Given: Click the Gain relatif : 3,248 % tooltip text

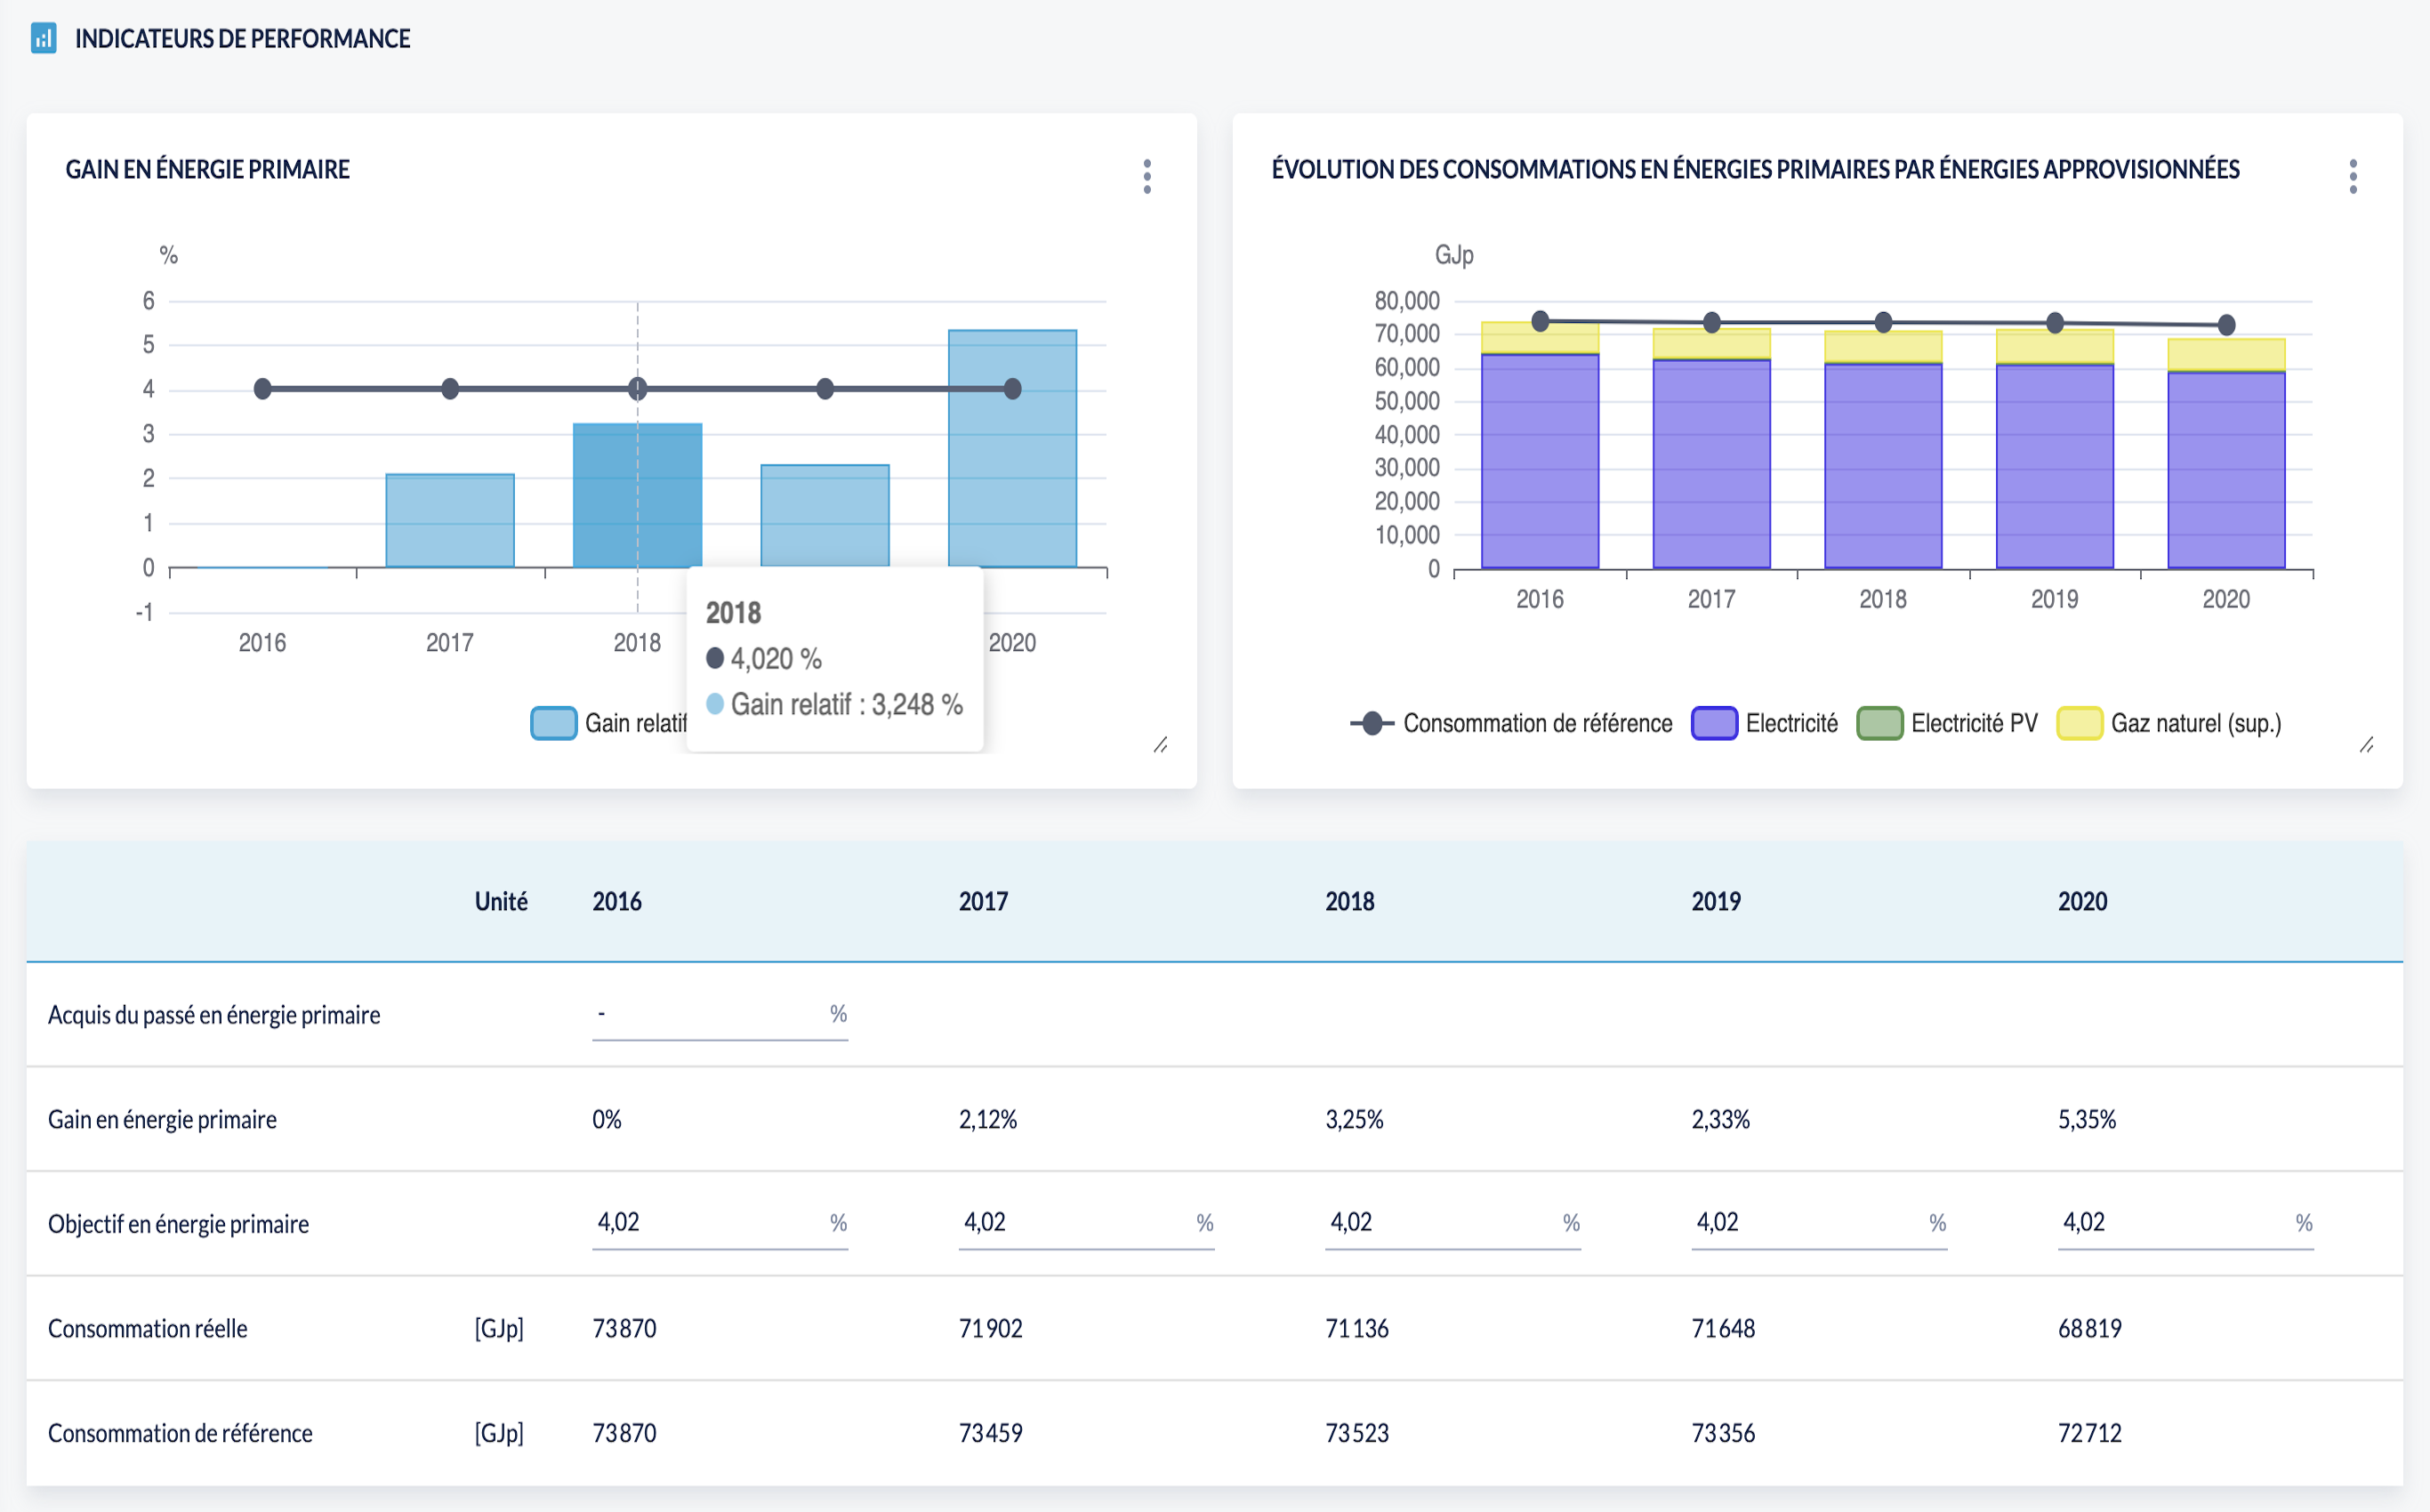Looking at the screenshot, I should (x=847, y=704).
